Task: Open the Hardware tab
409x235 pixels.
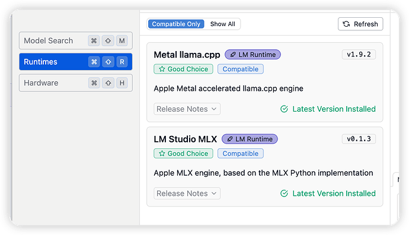Action: (x=76, y=83)
